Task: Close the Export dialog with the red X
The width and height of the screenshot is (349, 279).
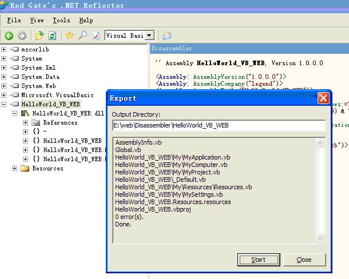Action: 323,98
